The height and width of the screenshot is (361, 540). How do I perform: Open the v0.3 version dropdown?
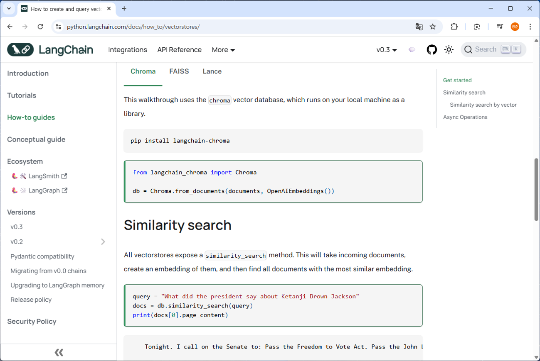387,50
